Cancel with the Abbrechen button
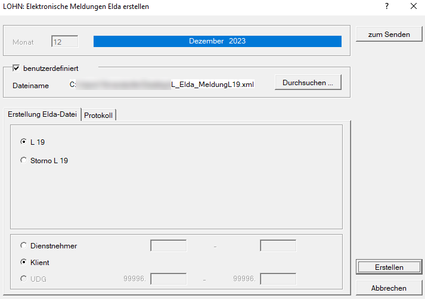The width and height of the screenshot is (425, 299). (x=388, y=288)
